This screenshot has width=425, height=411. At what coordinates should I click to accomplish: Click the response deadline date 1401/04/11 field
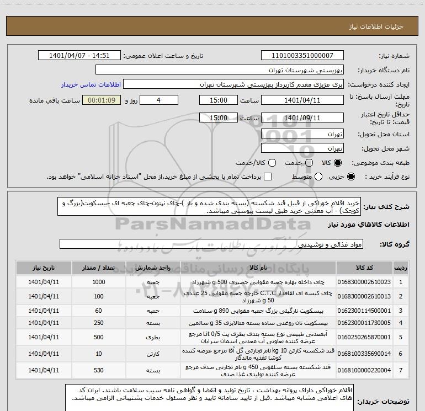click(302, 100)
